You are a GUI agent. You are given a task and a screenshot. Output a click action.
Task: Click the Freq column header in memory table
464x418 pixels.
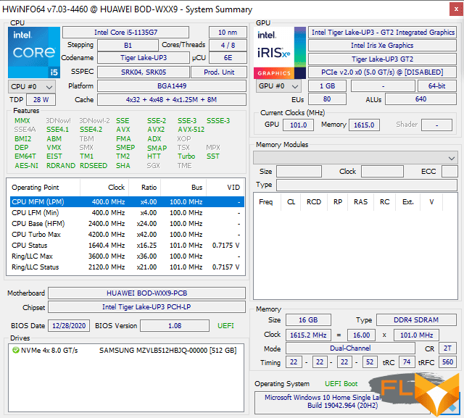pos(268,202)
